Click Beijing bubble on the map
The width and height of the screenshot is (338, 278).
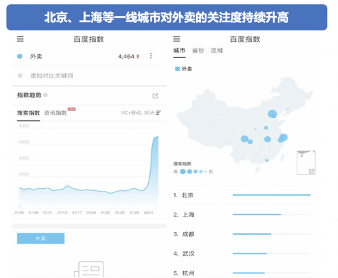tap(272, 114)
